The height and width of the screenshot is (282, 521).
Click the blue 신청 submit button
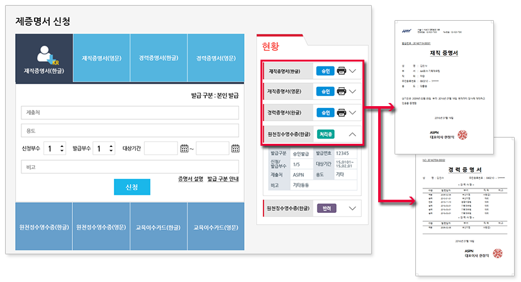coord(132,187)
